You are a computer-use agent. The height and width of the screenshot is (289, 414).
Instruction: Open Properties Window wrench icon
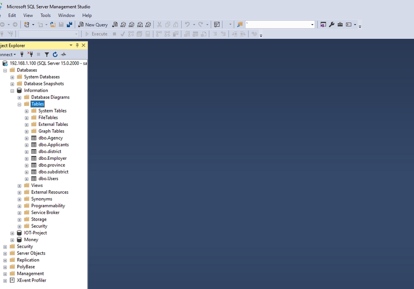tap(332, 25)
